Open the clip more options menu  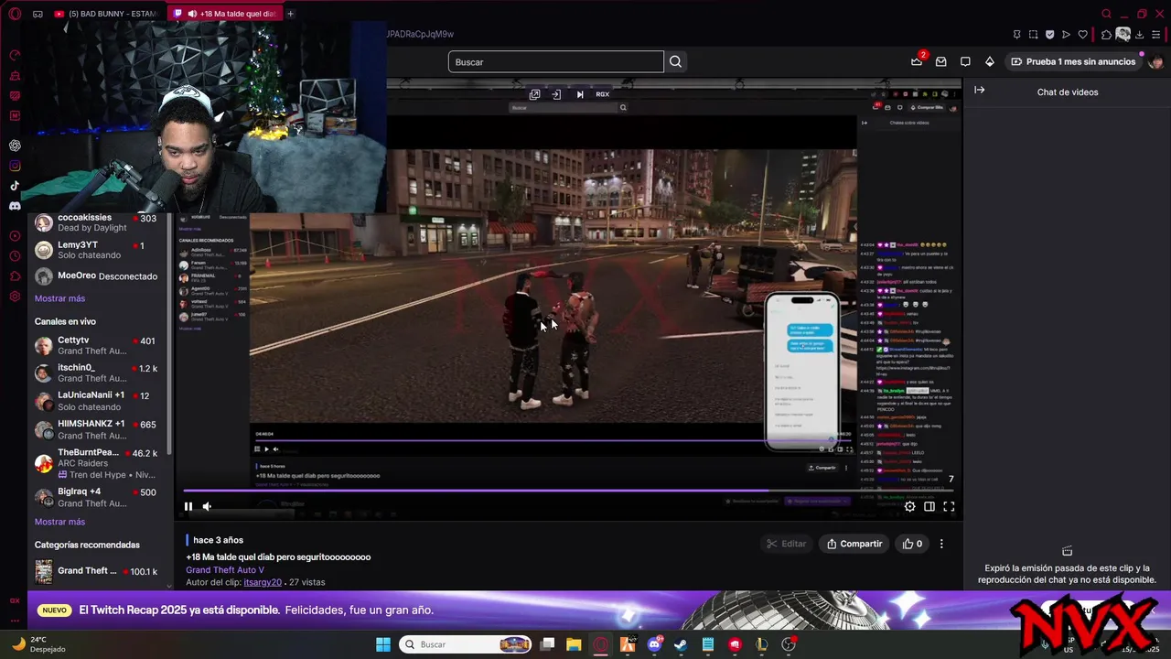pyautogui.click(x=941, y=544)
